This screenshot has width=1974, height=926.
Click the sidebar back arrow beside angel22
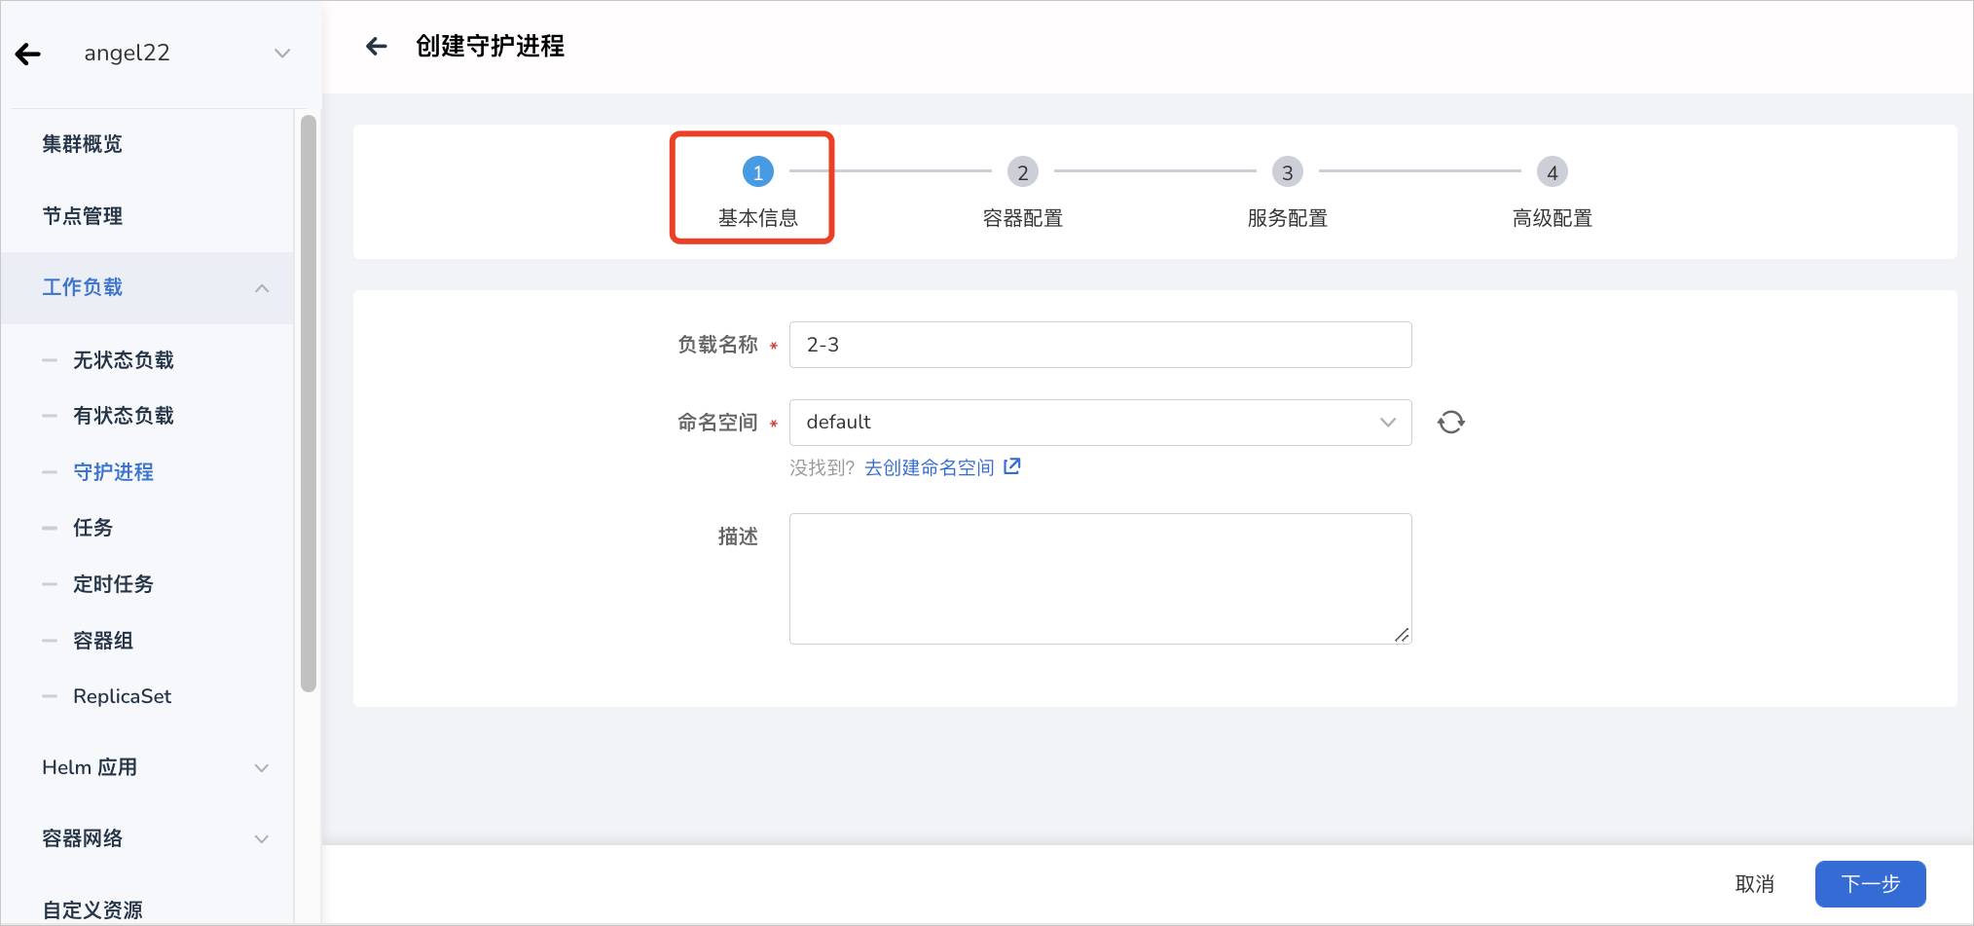tap(28, 54)
